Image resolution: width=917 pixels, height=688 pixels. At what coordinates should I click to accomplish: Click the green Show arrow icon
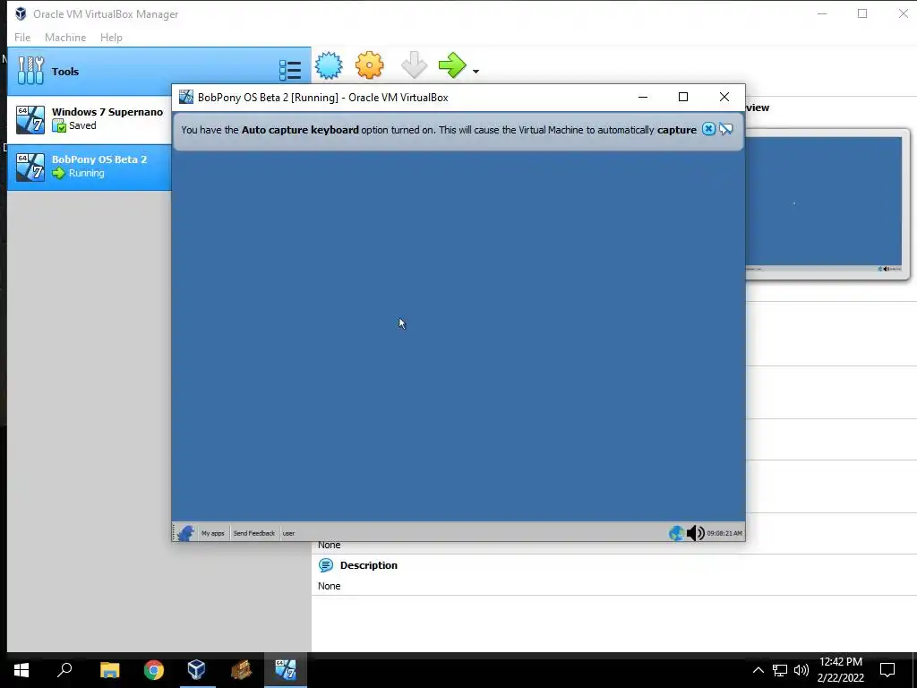pyautogui.click(x=452, y=64)
